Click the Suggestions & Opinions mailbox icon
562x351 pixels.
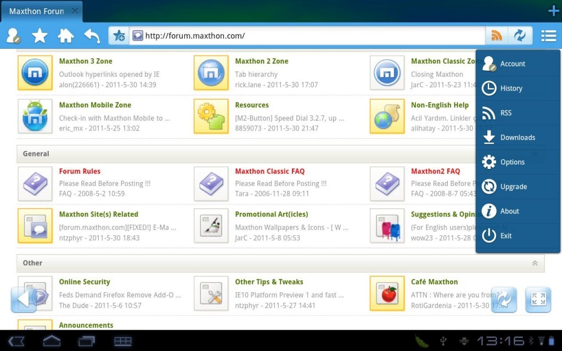[x=387, y=226]
